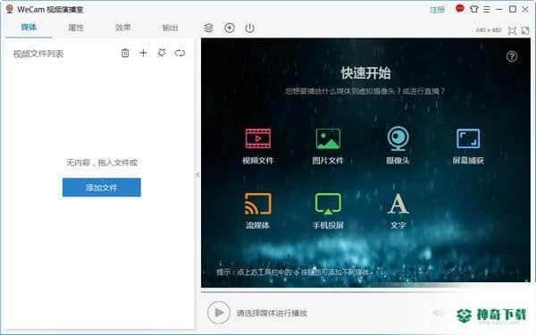The width and height of the screenshot is (536, 335).
Task: Click the pop-out preview icon at top right
Action: point(525,30)
